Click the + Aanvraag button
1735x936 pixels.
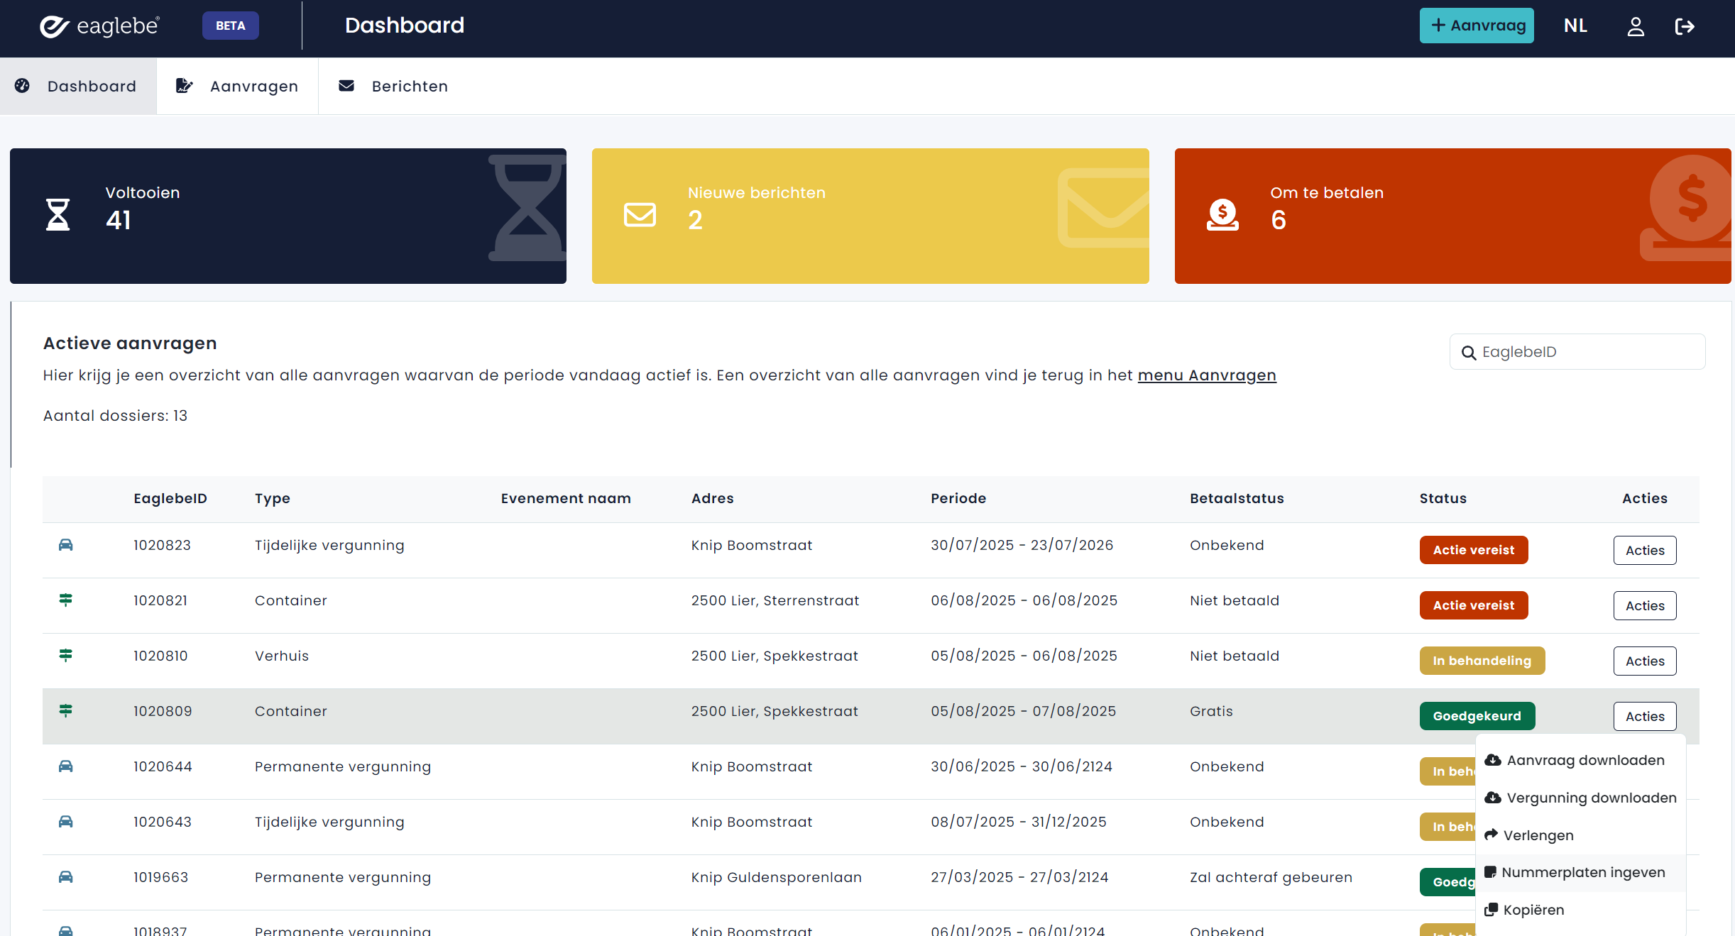[x=1477, y=26]
